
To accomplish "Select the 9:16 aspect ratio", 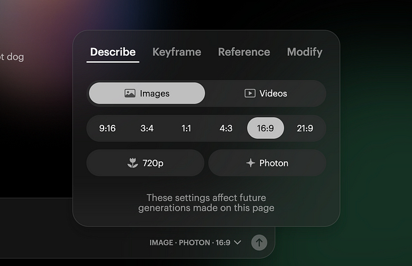I will coord(107,128).
